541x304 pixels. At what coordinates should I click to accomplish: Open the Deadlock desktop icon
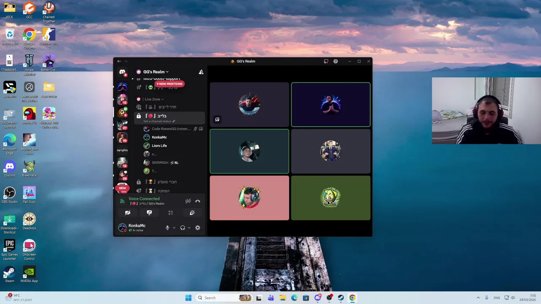29,222
